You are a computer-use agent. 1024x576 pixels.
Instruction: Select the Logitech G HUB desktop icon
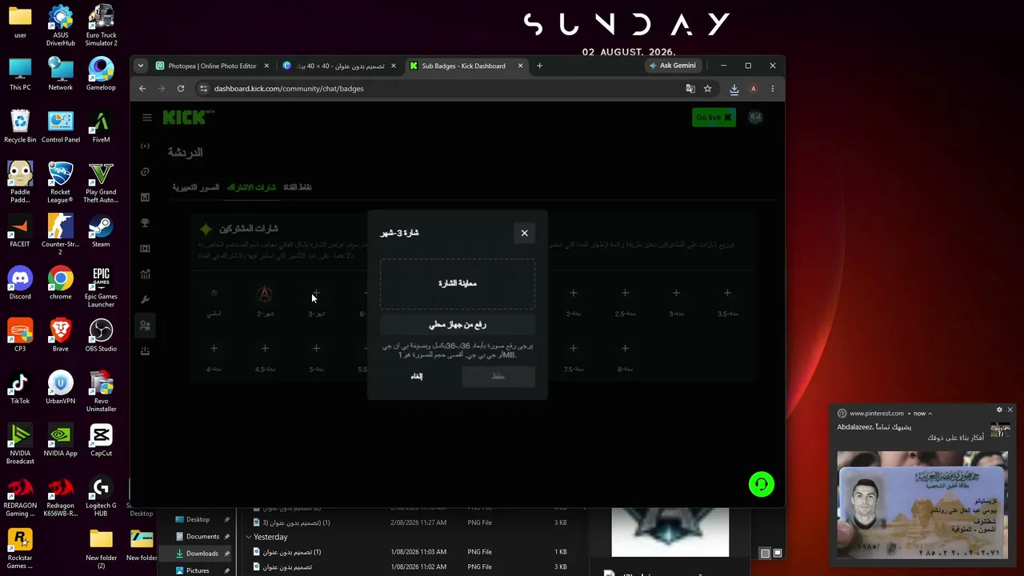101,496
